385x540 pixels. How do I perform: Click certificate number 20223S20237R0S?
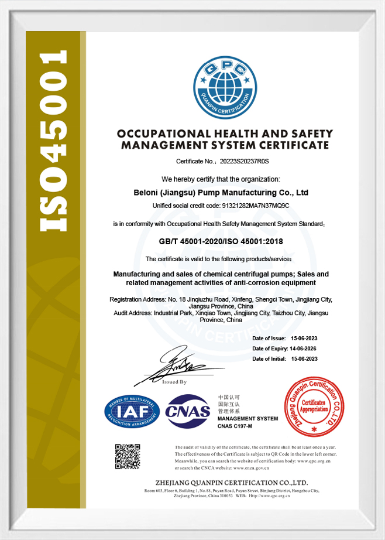pyautogui.click(x=244, y=161)
